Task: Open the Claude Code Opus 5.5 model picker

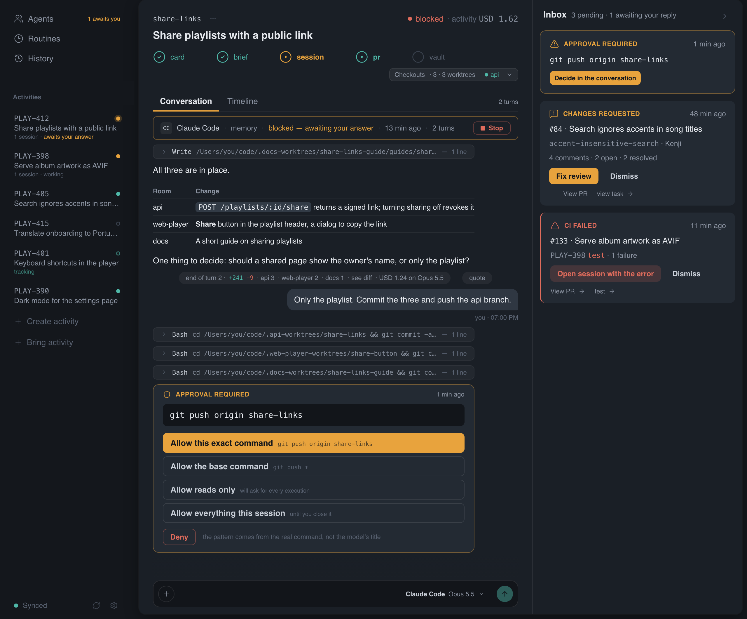Action: [445, 594]
